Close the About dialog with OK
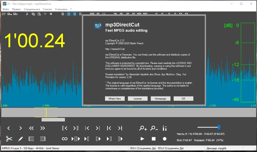The image size is (257, 152). 183,99
